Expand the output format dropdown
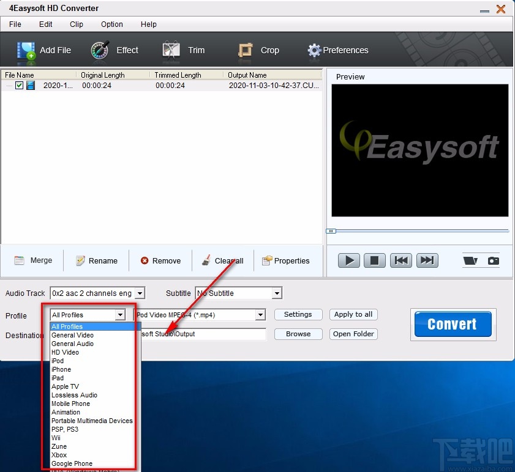The width and height of the screenshot is (515, 472). click(260, 314)
